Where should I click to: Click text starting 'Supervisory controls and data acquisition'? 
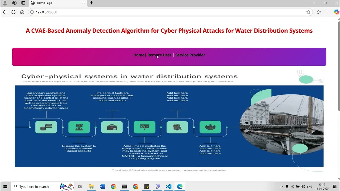click(46, 101)
